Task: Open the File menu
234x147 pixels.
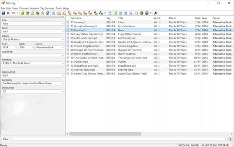Action: point(3,8)
